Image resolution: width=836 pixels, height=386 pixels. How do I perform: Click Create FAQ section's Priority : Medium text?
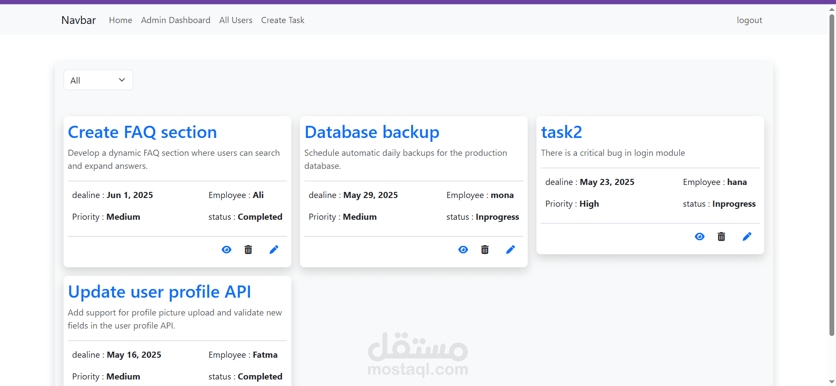click(x=106, y=217)
